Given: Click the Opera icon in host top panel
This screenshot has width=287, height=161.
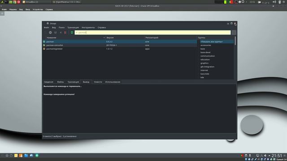Looking at the screenshot, I should point(18,2).
